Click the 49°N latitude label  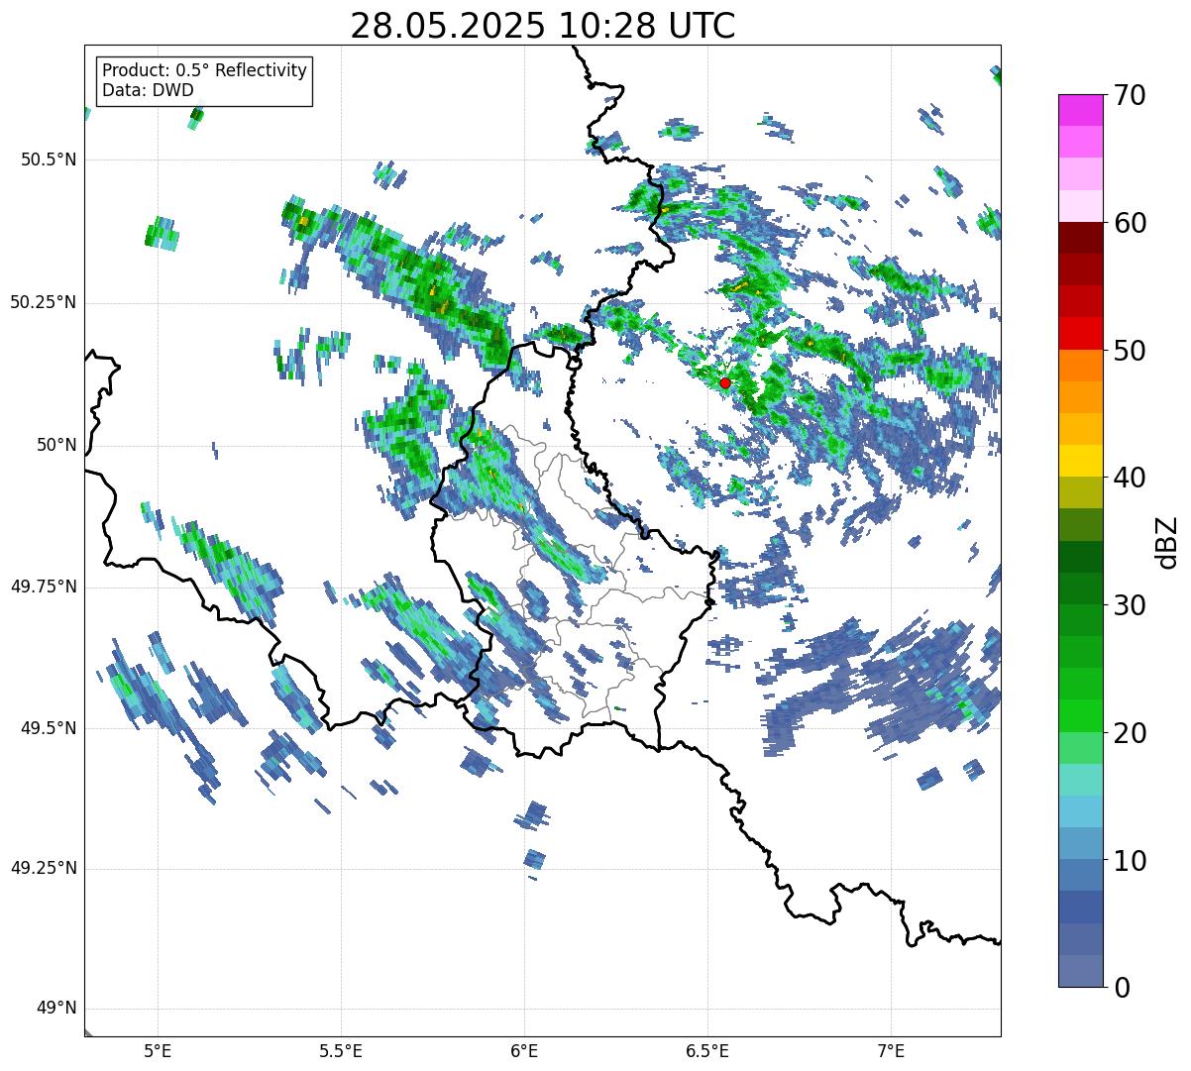[56, 1009]
